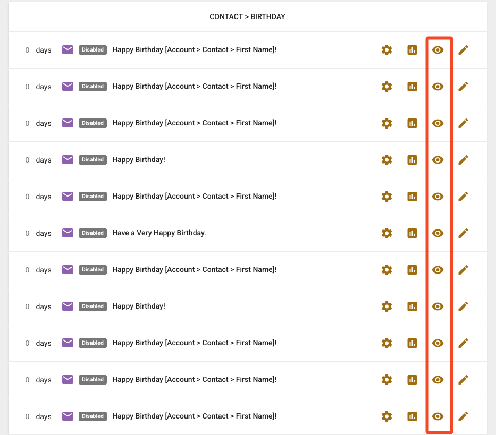This screenshot has height=435, width=496.
Task: Click the pencil edit icon in the first row
Action: [463, 50]
